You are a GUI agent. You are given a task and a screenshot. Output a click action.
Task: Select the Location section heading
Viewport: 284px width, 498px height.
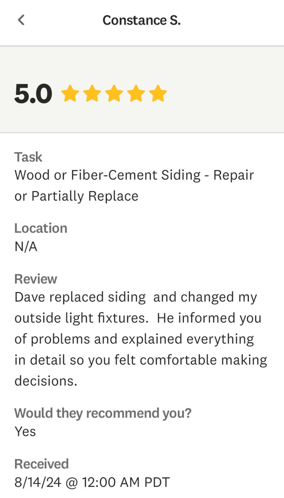coord(40,228)
